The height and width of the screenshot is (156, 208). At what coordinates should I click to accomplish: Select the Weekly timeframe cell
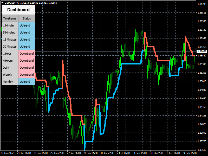10,75
